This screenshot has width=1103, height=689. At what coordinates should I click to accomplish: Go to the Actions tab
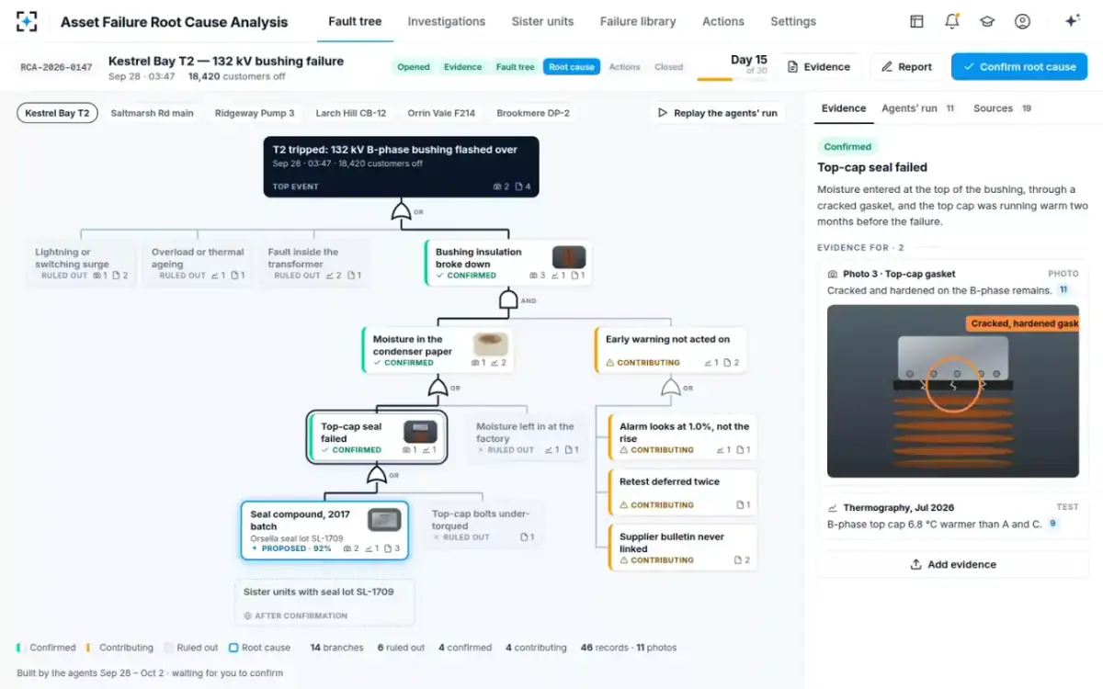tap(723, 21)
